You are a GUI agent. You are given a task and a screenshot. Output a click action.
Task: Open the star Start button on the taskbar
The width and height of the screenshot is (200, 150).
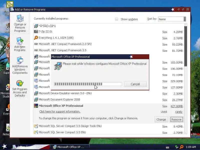click(x=4, y=146)
